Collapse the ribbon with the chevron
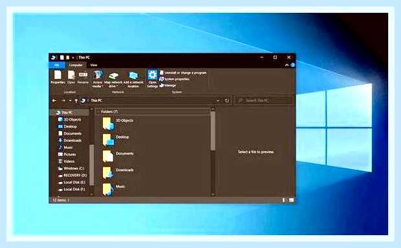The image size is (401, 248). tap(287, 65)
